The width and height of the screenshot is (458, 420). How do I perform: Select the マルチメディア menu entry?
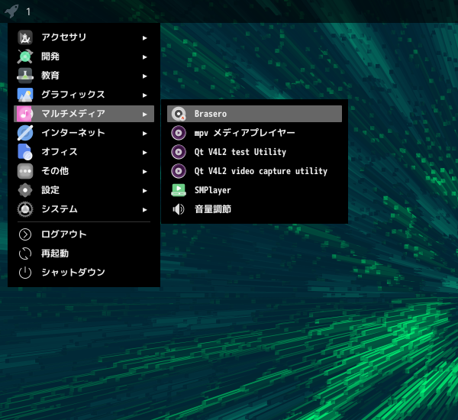pyautogui.click(x=84, y=114)
